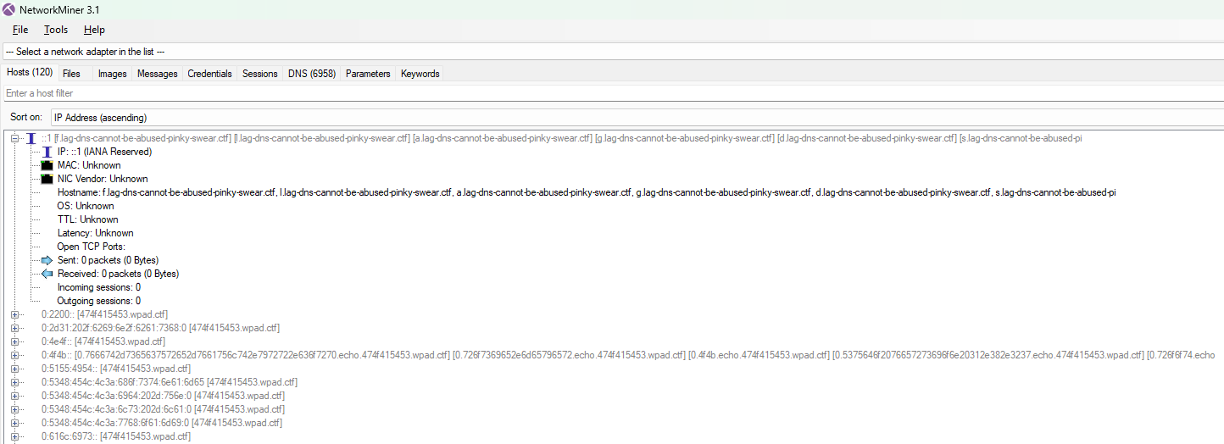Select host 0:2d31:202f:6269:6e2f:6261:7368:0 row
Image resolution: width=1224 pixels, height=444 pixels.
click(x=160, y=328)
